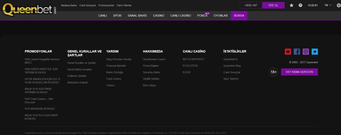Click the GİRİŞ YAP login button
The width and height of the screenshot is (341, 135).
[x=251, y=5]
